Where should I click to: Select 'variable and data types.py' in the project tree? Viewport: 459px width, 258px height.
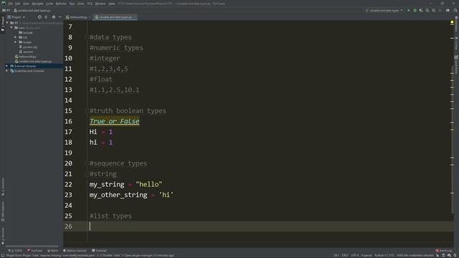point(33,62)
